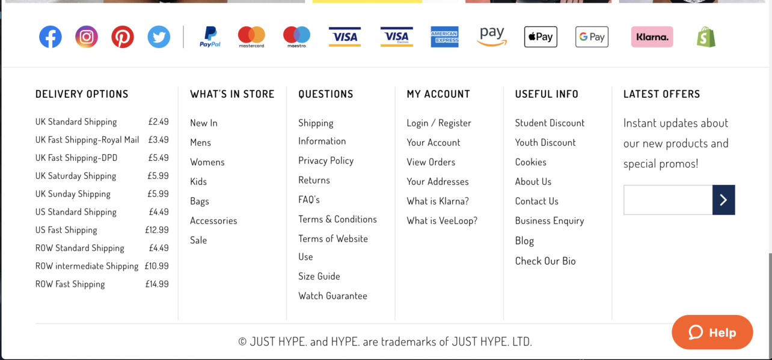Submit newsletter email with arrow button
The image size is (772, 360).
723,200
